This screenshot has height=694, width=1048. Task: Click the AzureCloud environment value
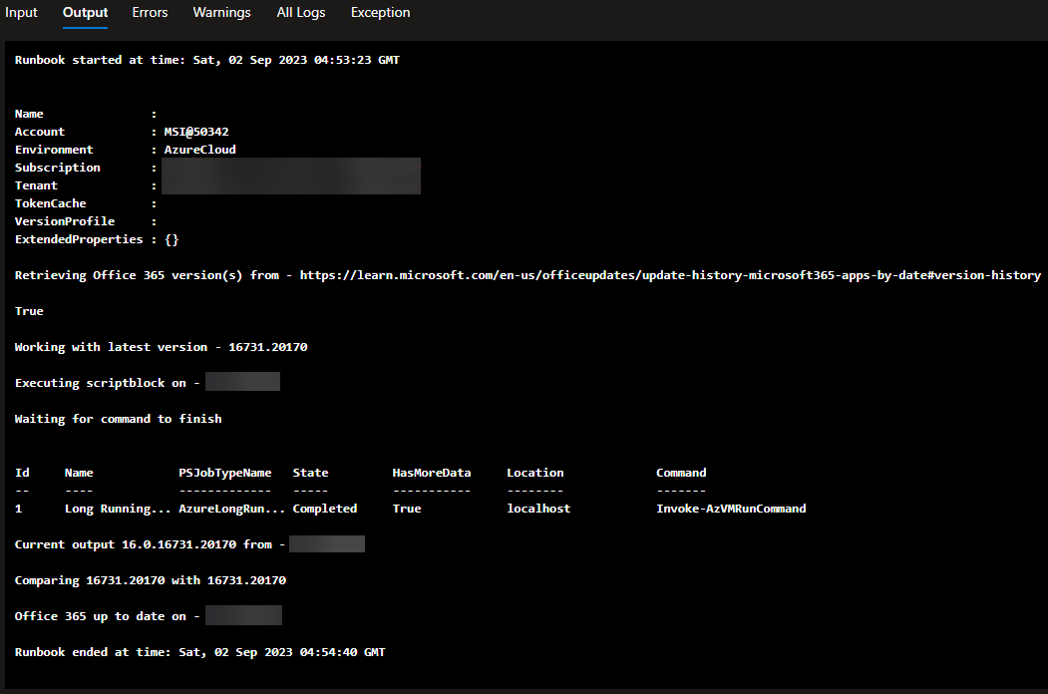point(199,149)
